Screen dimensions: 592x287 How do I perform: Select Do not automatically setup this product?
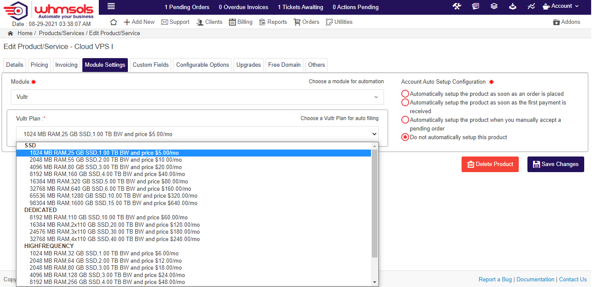(x=405, y=137)
